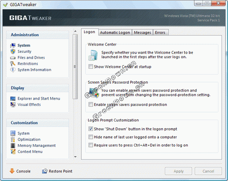This screenshot has width=228, height=181.
Task: Open the Context Menu section
Action: (30, 151)
